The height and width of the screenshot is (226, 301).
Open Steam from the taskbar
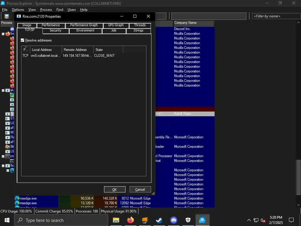click(159, 220)
